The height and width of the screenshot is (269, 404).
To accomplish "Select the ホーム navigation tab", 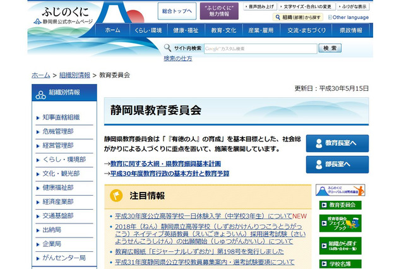I will click(x=112, y=30).
